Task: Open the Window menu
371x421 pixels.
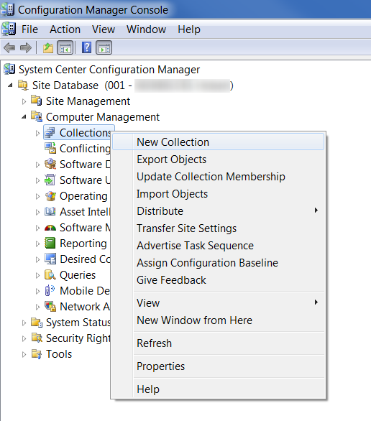Action: [x=147, y=29]
